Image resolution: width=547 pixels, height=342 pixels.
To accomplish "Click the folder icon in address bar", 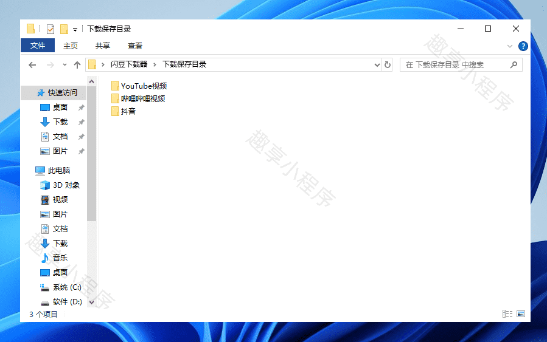I will point(92,65).
